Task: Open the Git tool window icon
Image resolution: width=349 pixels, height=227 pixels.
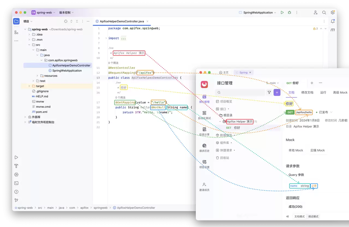Action: [x=16, y=200]
